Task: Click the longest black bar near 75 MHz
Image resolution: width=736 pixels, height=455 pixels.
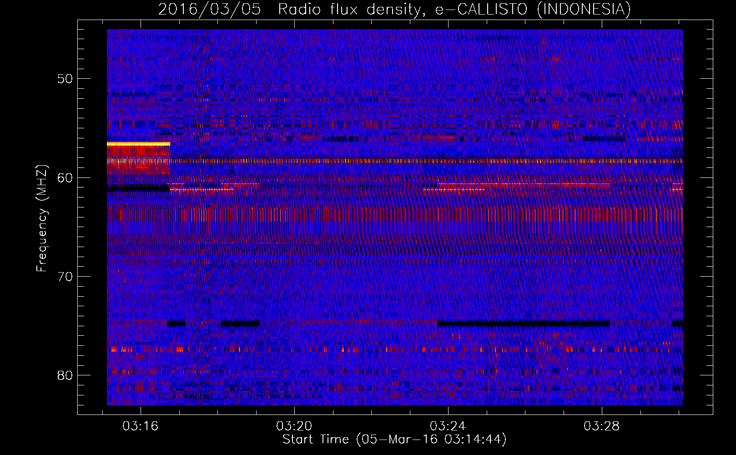Action: [524, 324]
